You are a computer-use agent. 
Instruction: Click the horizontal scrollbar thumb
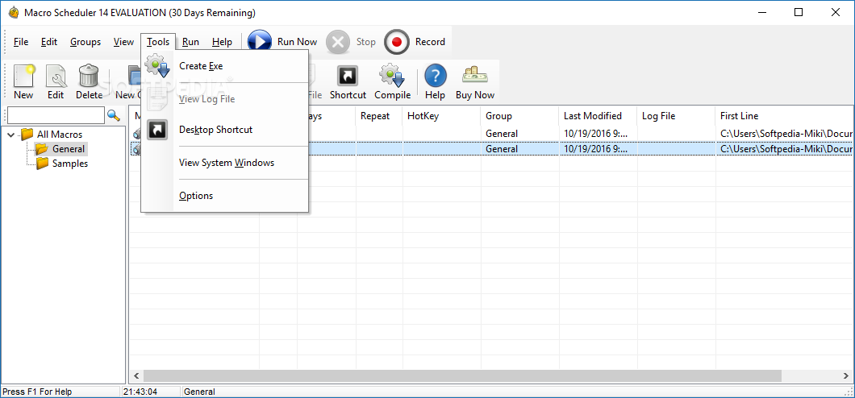click(462, 375)
